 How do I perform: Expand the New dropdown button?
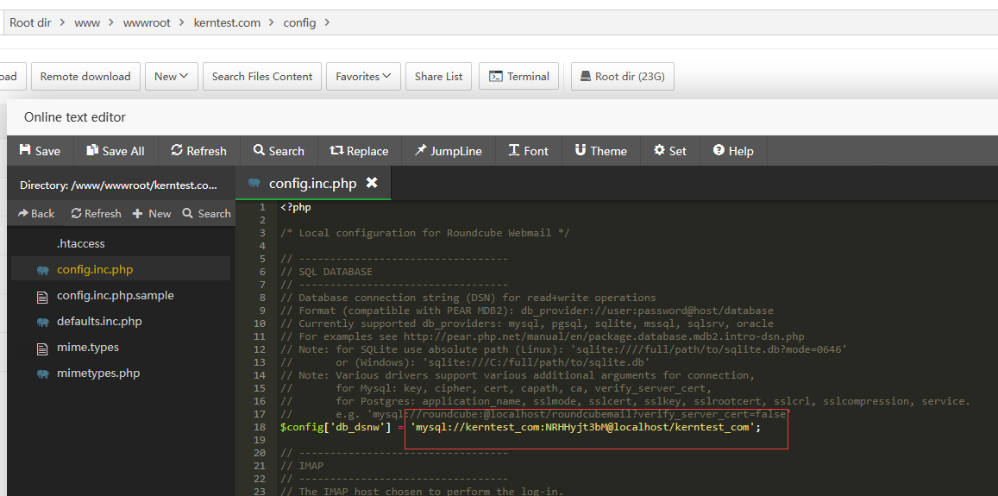click(172, 76)
